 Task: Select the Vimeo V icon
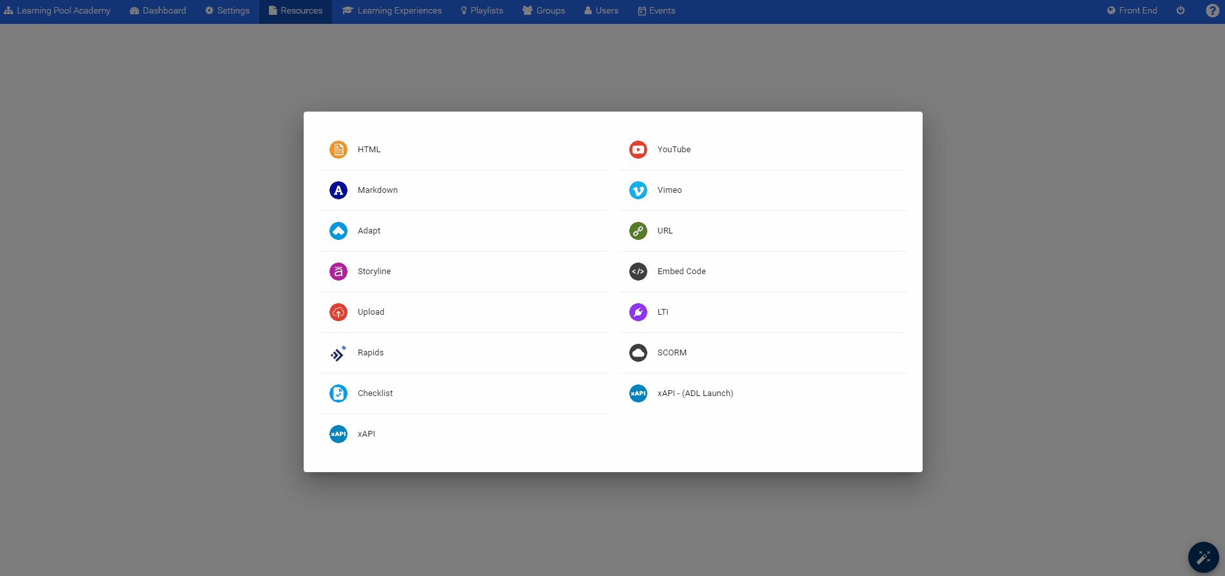point(638,190)
